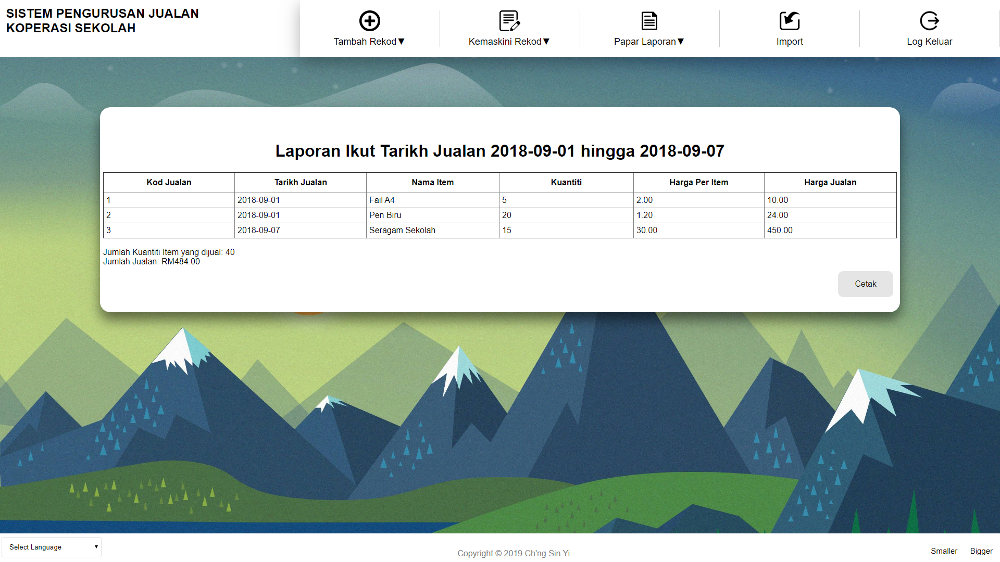This screenshot has width=1000, height=562.
Task: Click the Bigger text size link
Action: click(x=981, y=551)
